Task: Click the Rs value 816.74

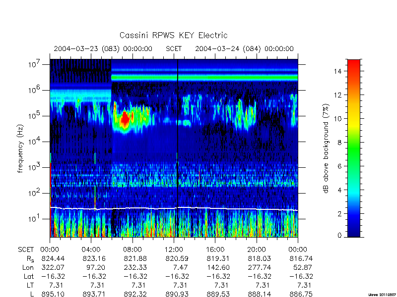Action: (x=301, y=258)
